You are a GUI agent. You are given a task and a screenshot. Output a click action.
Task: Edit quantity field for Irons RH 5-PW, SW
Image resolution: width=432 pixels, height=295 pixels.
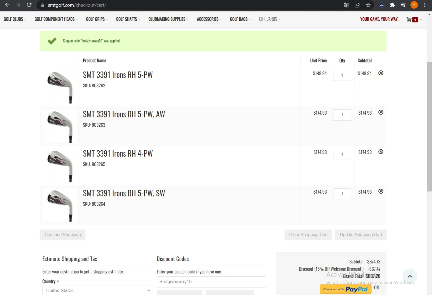tap(342, 194)
